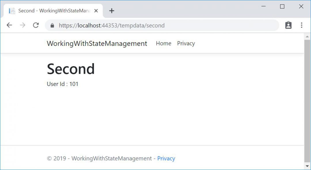Open the clipboard extension icon

[x=288, y=25]
